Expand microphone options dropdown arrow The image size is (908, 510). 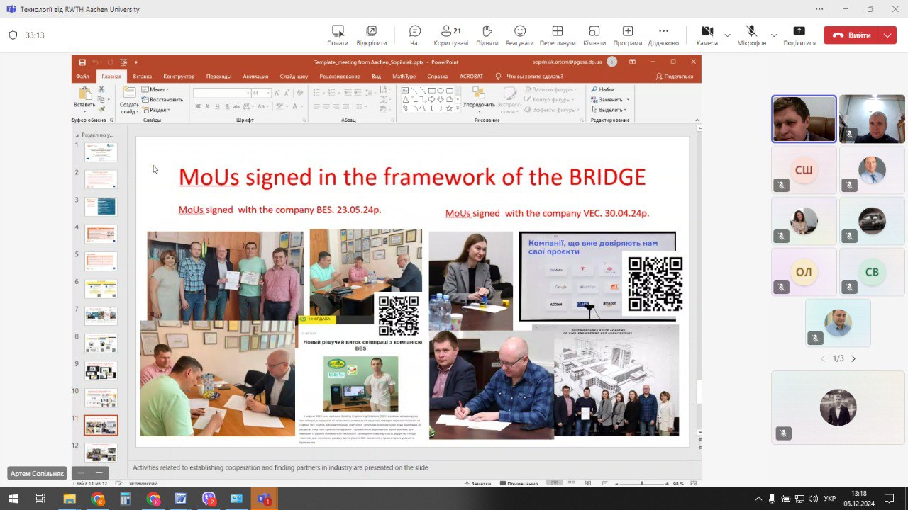pyautogui.click(x=774, y=35)
